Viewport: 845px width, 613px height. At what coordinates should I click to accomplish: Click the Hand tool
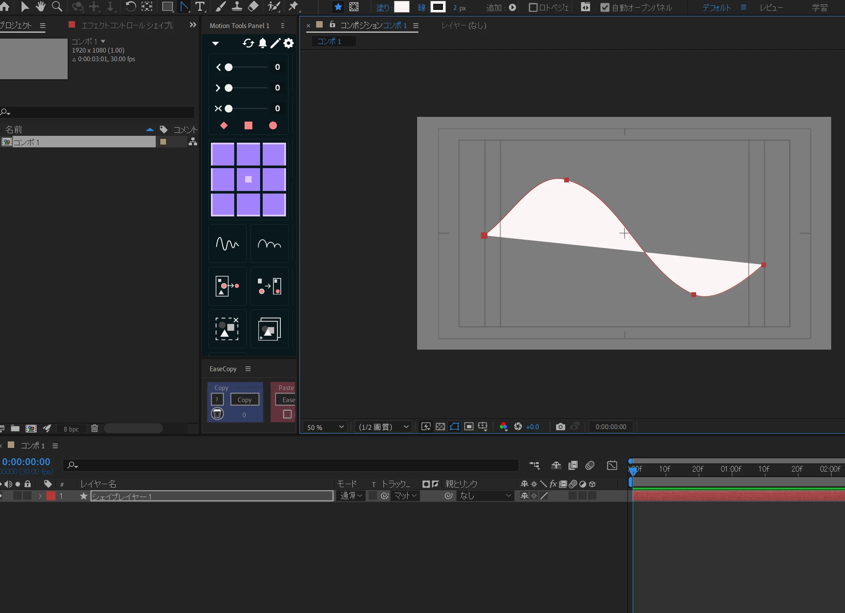coord(41,6)
